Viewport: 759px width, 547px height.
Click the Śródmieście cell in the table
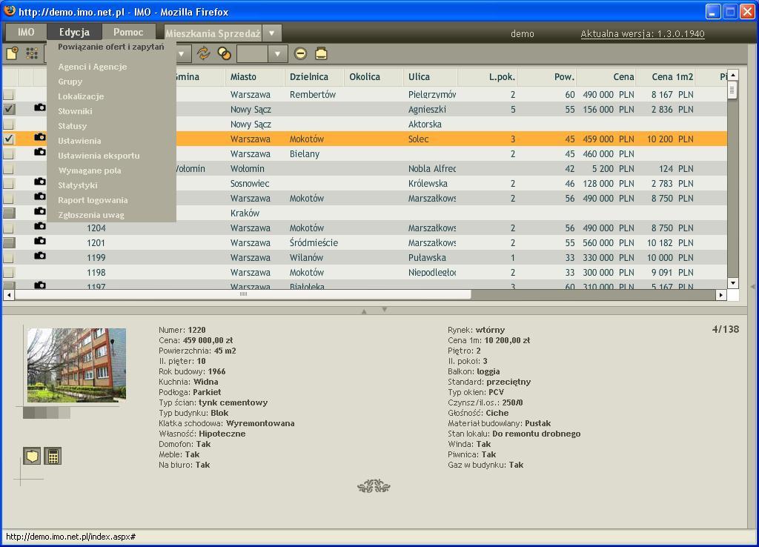click(x=314, y=243)
